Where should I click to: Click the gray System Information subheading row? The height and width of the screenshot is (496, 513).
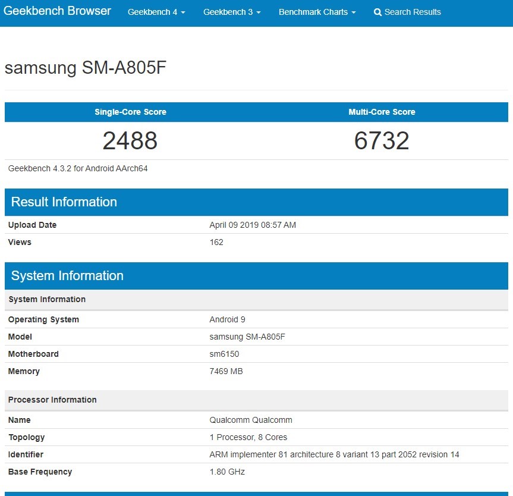pyautogui.click(x=257, y=300)
